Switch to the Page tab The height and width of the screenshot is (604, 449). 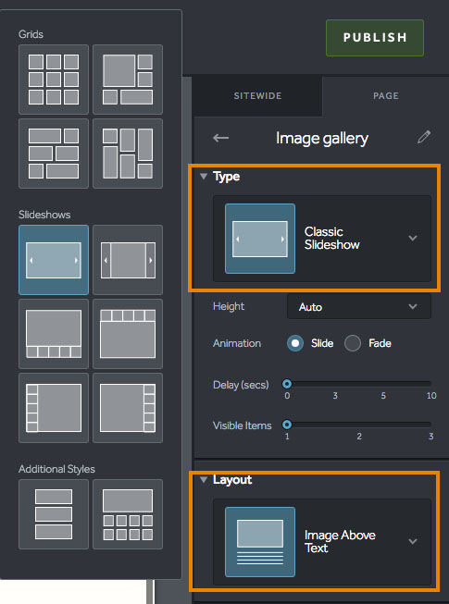(x=385, y=96)
